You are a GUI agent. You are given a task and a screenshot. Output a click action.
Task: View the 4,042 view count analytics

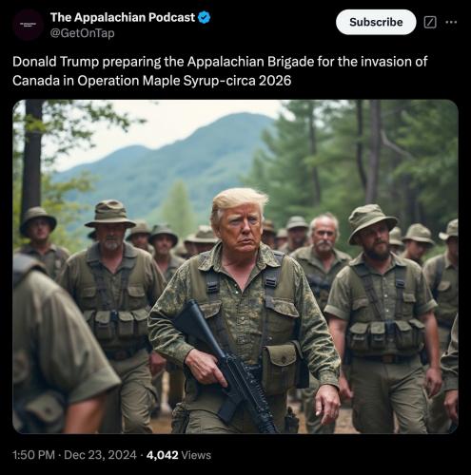click(162, 455)
